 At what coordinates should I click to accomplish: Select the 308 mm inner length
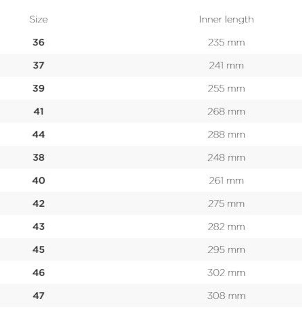[226, 296]
